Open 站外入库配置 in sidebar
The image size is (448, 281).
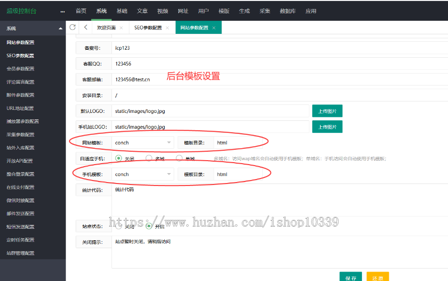(x=20, y=148)
